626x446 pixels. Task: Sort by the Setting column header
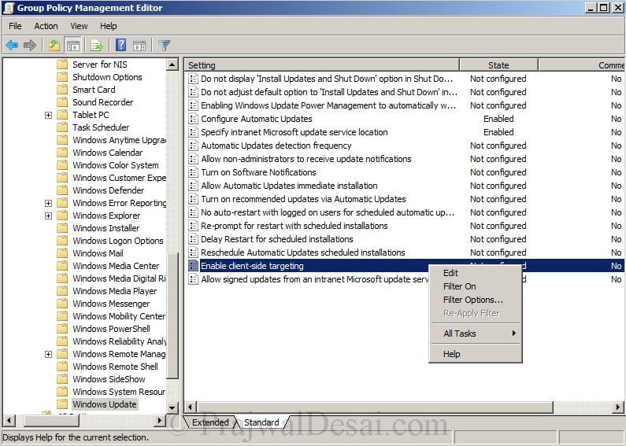pyautogui.click(x=322, y=65)
